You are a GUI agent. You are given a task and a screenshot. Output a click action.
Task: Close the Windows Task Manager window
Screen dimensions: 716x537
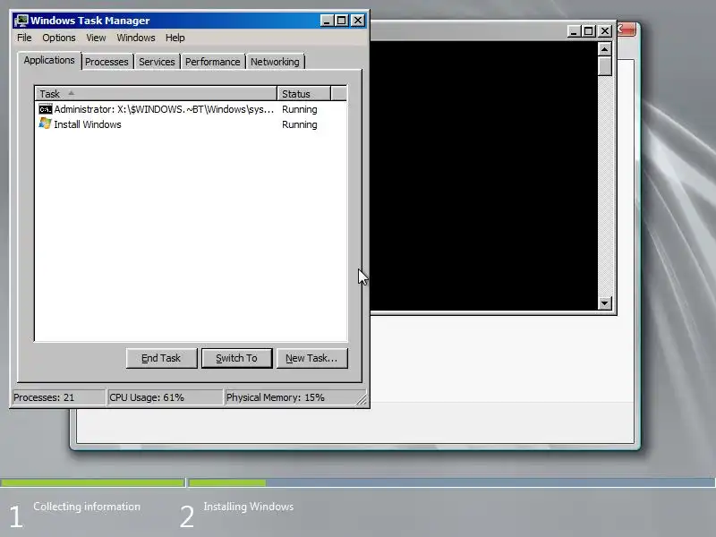coord(358,21)
